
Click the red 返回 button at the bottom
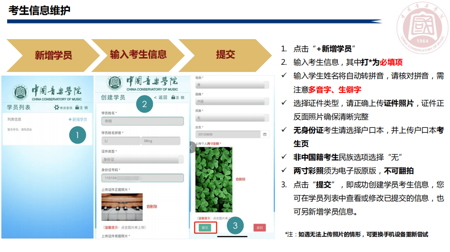pyautogui.click(x=259, y=228)
